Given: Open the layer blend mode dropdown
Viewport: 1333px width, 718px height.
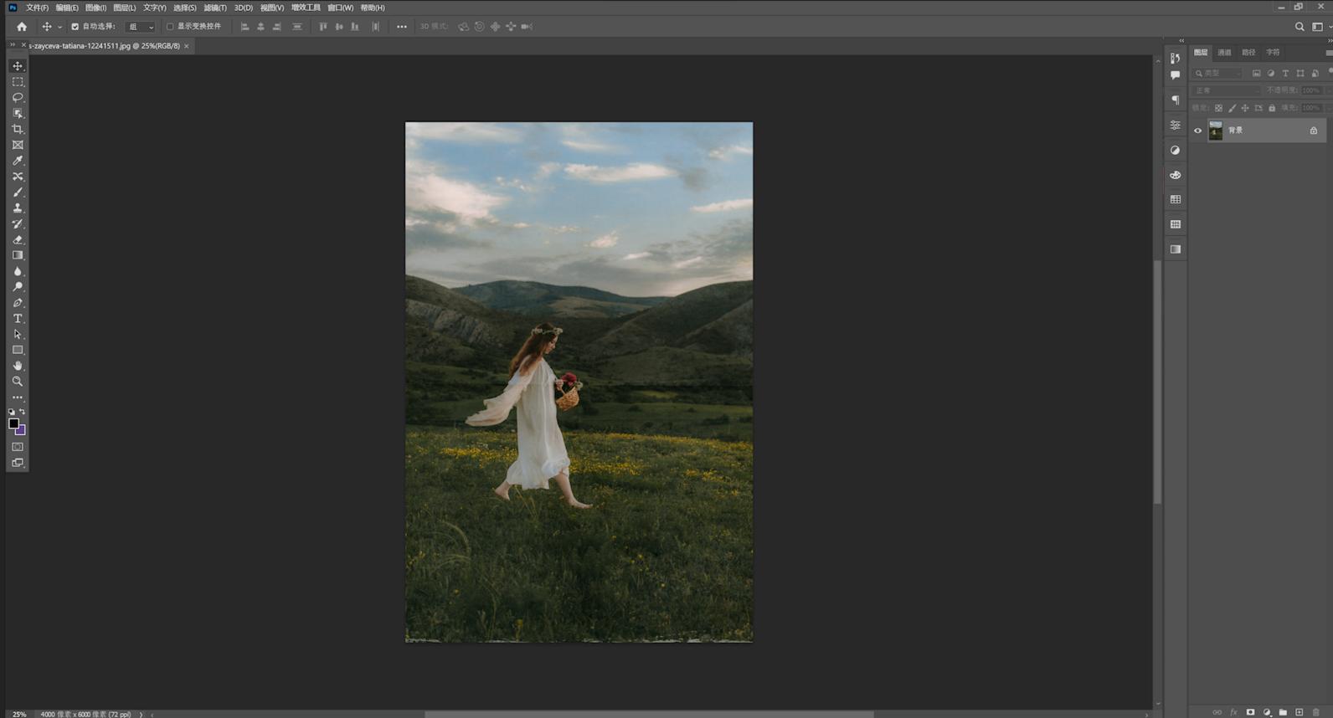Looking at the screenshot, I should coord(1227,90).
